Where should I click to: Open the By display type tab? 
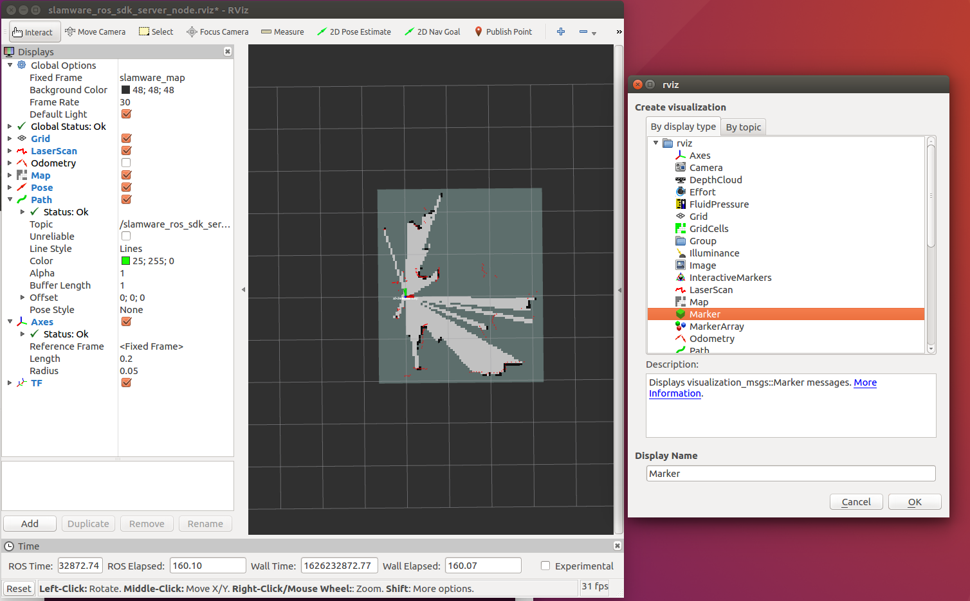click(x=683, y=127)
